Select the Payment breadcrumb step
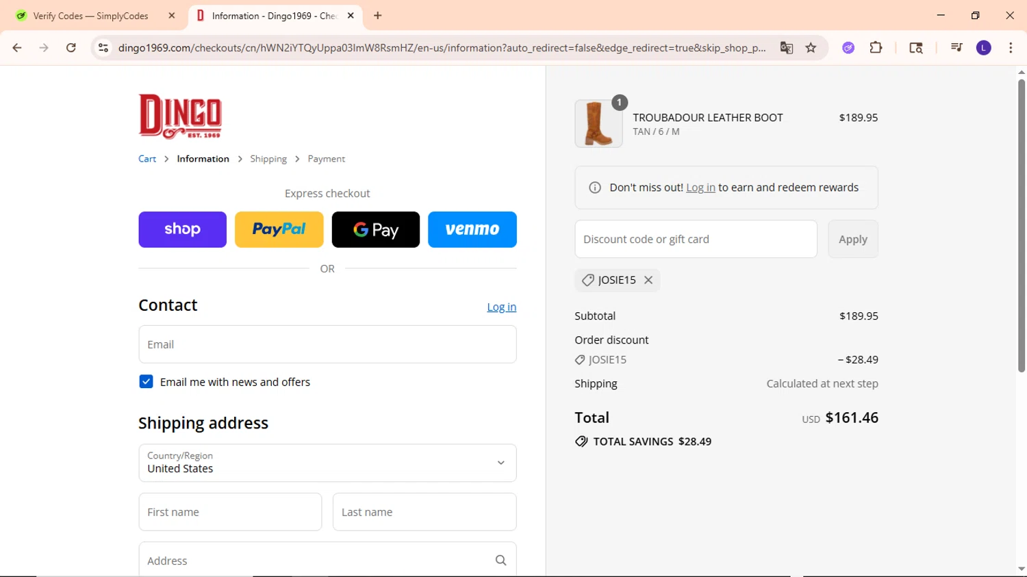This screenshot has width=1027, height=577. click(326, 159)
